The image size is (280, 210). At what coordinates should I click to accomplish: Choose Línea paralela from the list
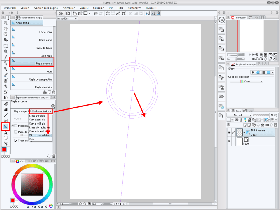pyautogui.click(x=37, y=116)
